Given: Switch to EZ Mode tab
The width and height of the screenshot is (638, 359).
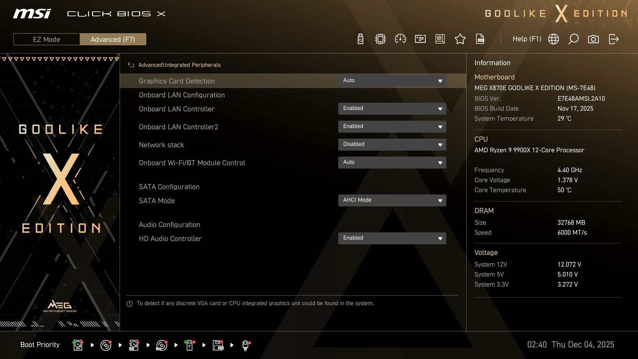Looking at the screenshot, I should [46, 39].
